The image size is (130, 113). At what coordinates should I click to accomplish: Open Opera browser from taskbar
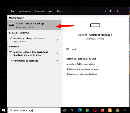tap(95, 110)
